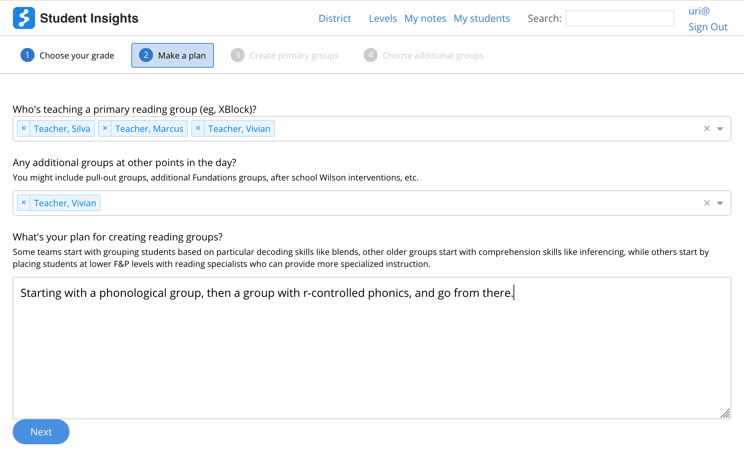Focus the Search input field
Image resolution: width=744 pixels, height=452 pixels.
[x=619, y=18]
